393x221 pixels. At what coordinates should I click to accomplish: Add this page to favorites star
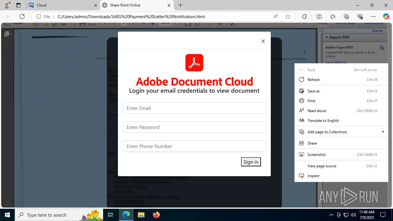point(288,17)
